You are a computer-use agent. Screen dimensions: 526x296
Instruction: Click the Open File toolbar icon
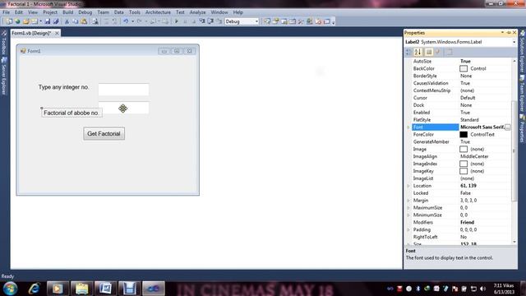[25, 21]
